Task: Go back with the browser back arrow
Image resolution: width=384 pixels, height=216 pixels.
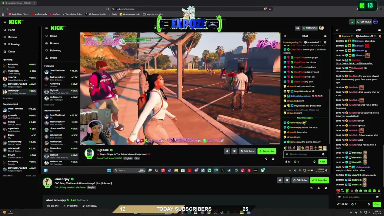Action: point(3,9)
